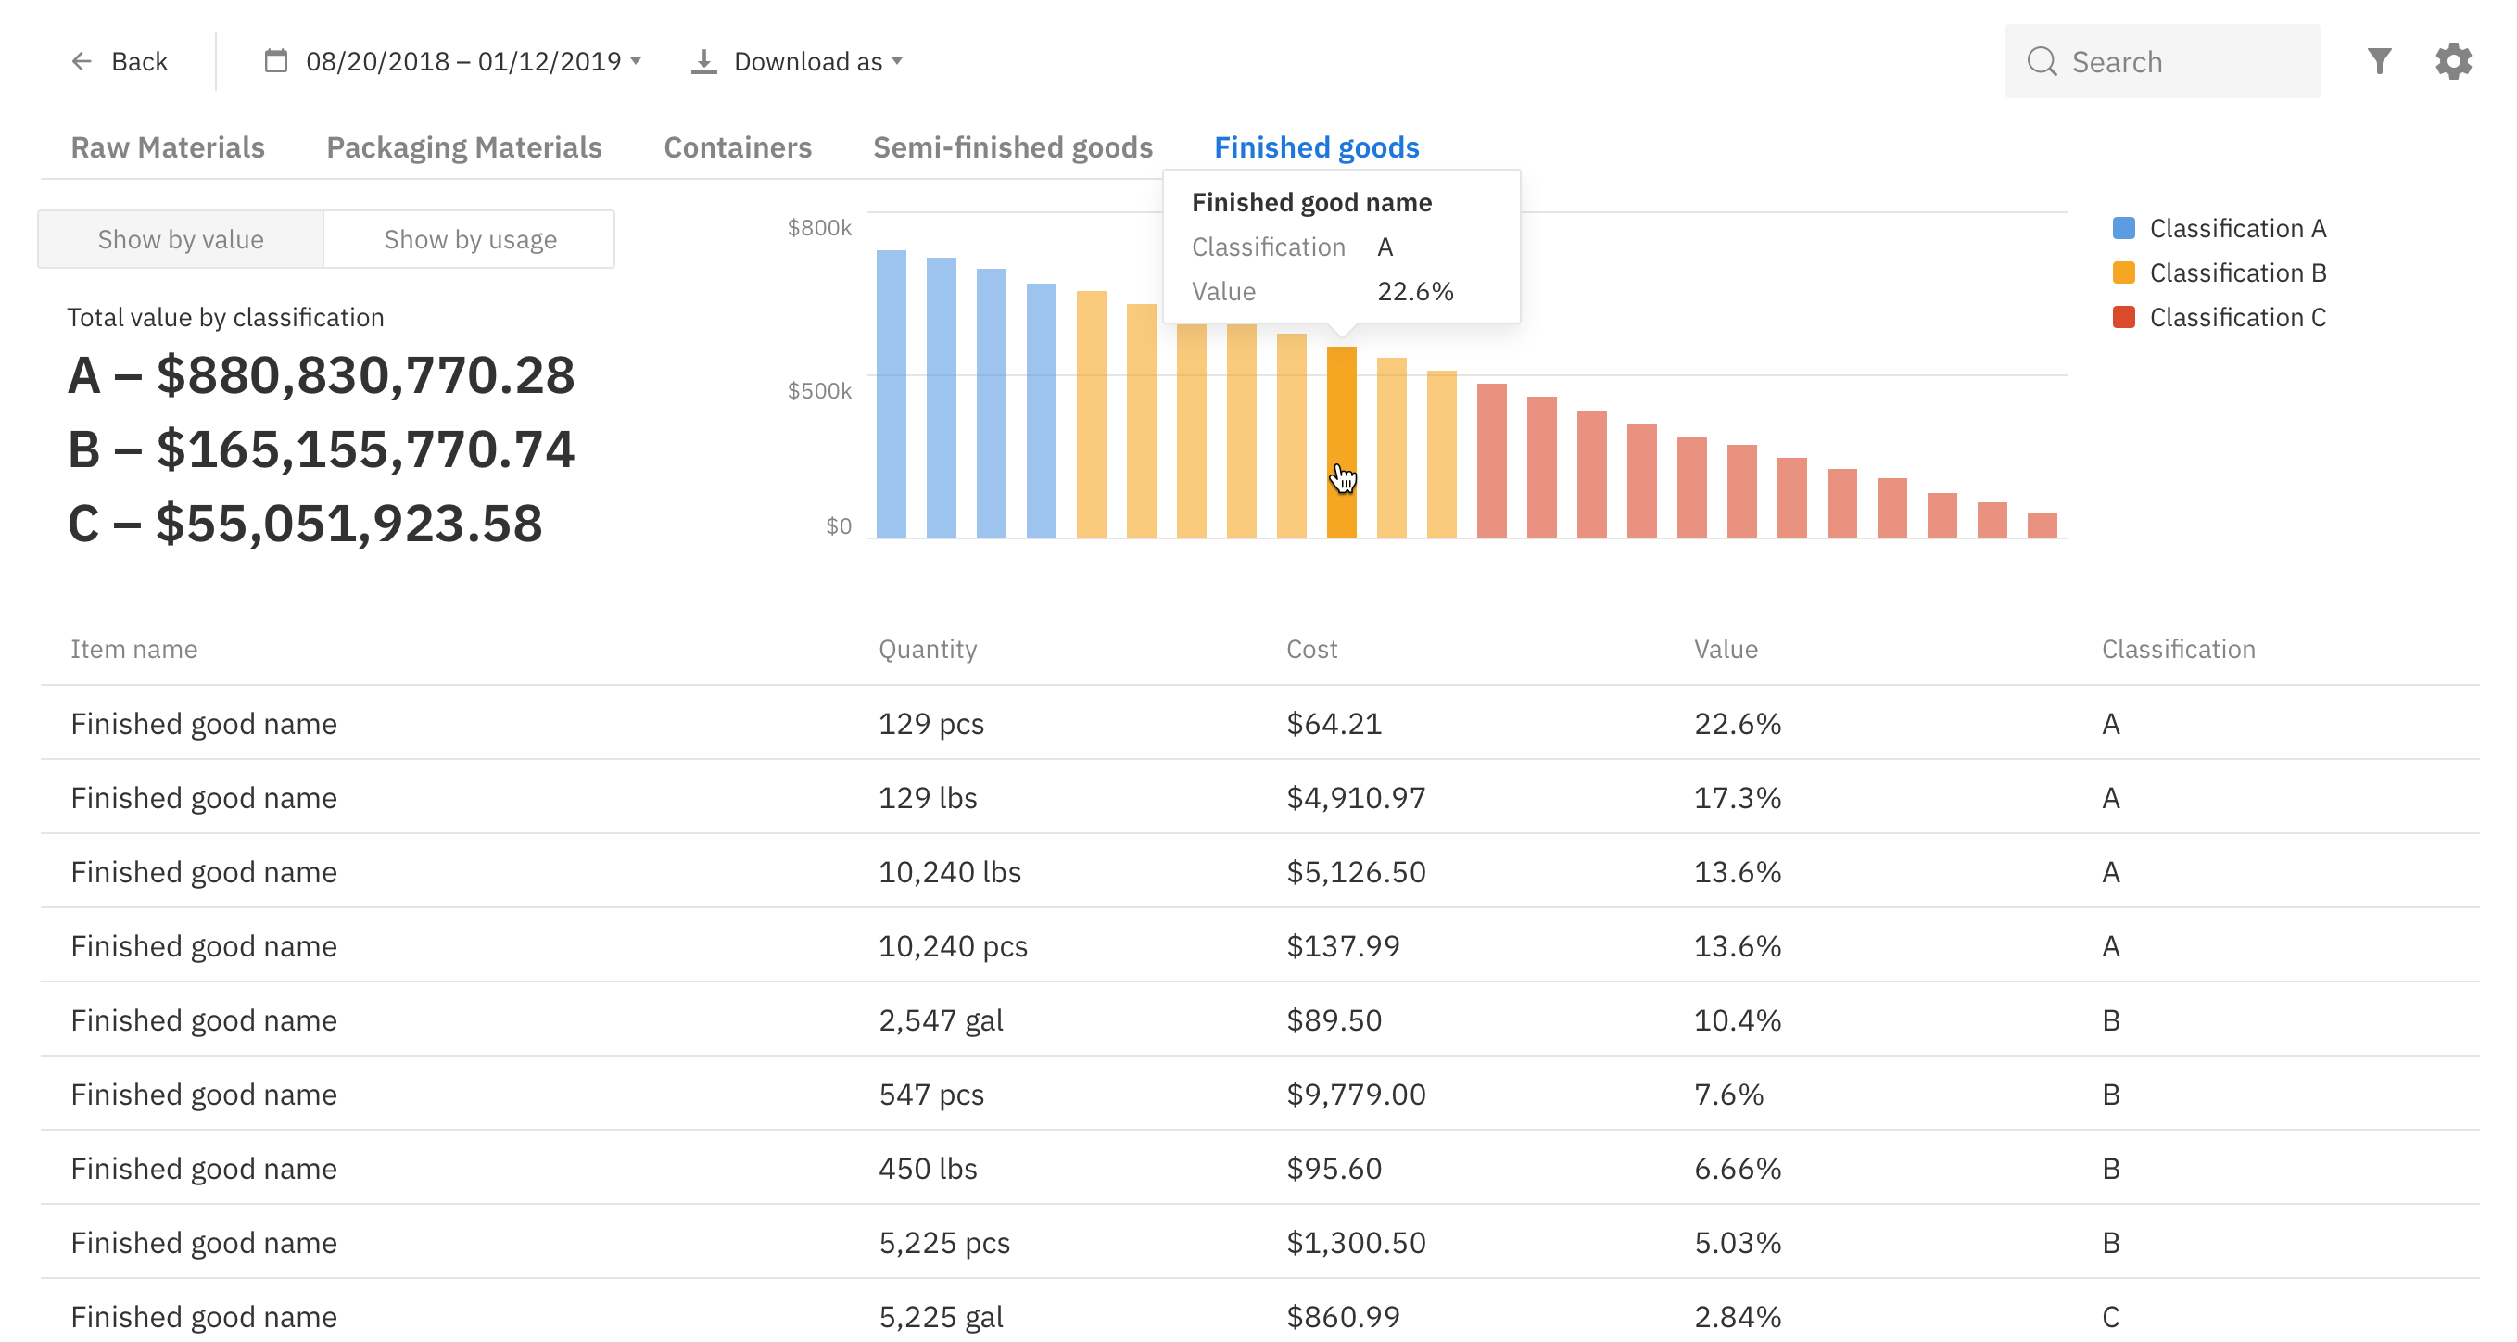Click the Classification C red legend swatch
This screenshot has width=2517, height=1342.
coord(2123,318)
